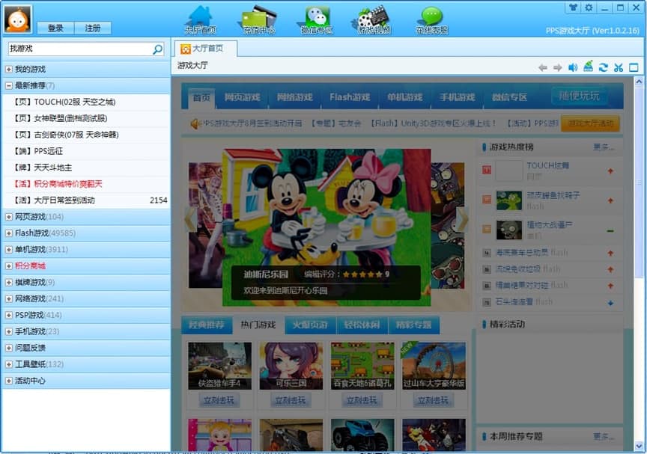This screenshot has width=647, height=454.
Task: Click the search magnifier icon
Action: click(157, 49)
